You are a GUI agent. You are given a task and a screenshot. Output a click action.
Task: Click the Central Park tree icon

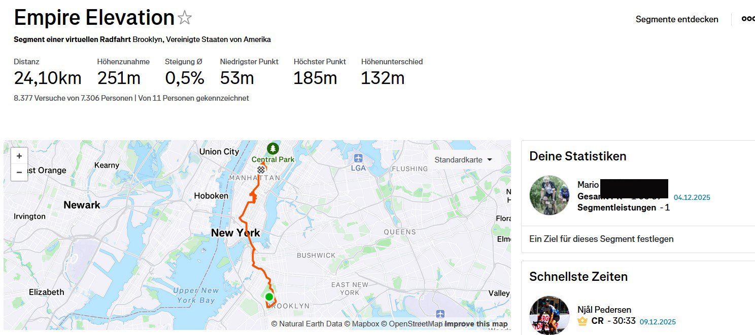pyautogui.click(x=273, y=148)
